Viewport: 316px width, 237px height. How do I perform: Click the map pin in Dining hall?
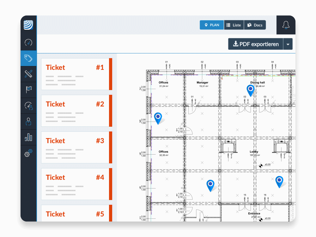[251, 89]
